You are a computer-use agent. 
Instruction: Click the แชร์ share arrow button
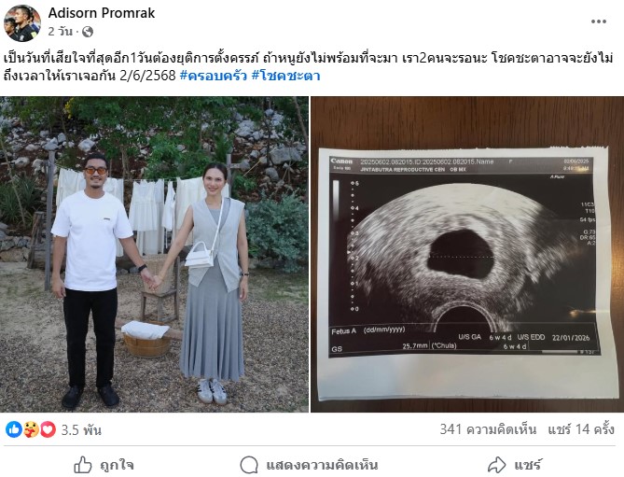point(515,465)
